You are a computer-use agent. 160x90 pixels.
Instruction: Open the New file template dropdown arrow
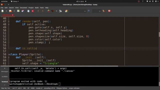(x=6, y=11)
